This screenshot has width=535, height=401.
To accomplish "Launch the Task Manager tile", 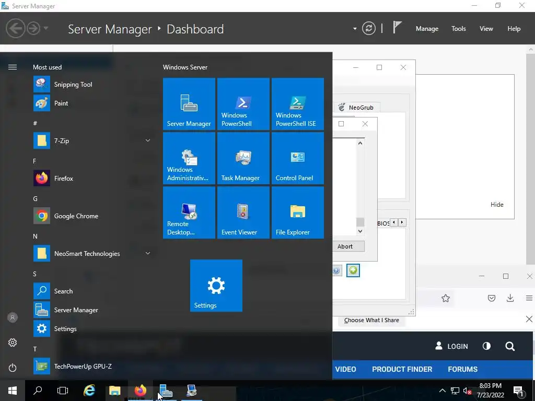I will (x=243, y=158).
